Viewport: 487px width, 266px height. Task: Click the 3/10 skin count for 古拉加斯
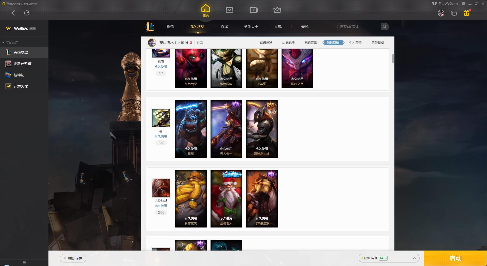click(161, 213)
